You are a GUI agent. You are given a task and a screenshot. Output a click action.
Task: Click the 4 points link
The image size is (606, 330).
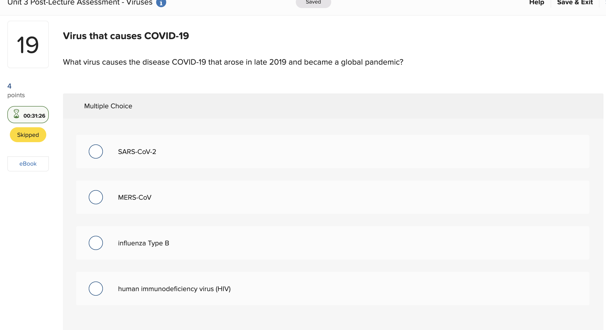coord(9,86)
